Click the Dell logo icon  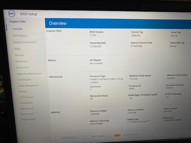coord(12,13)
